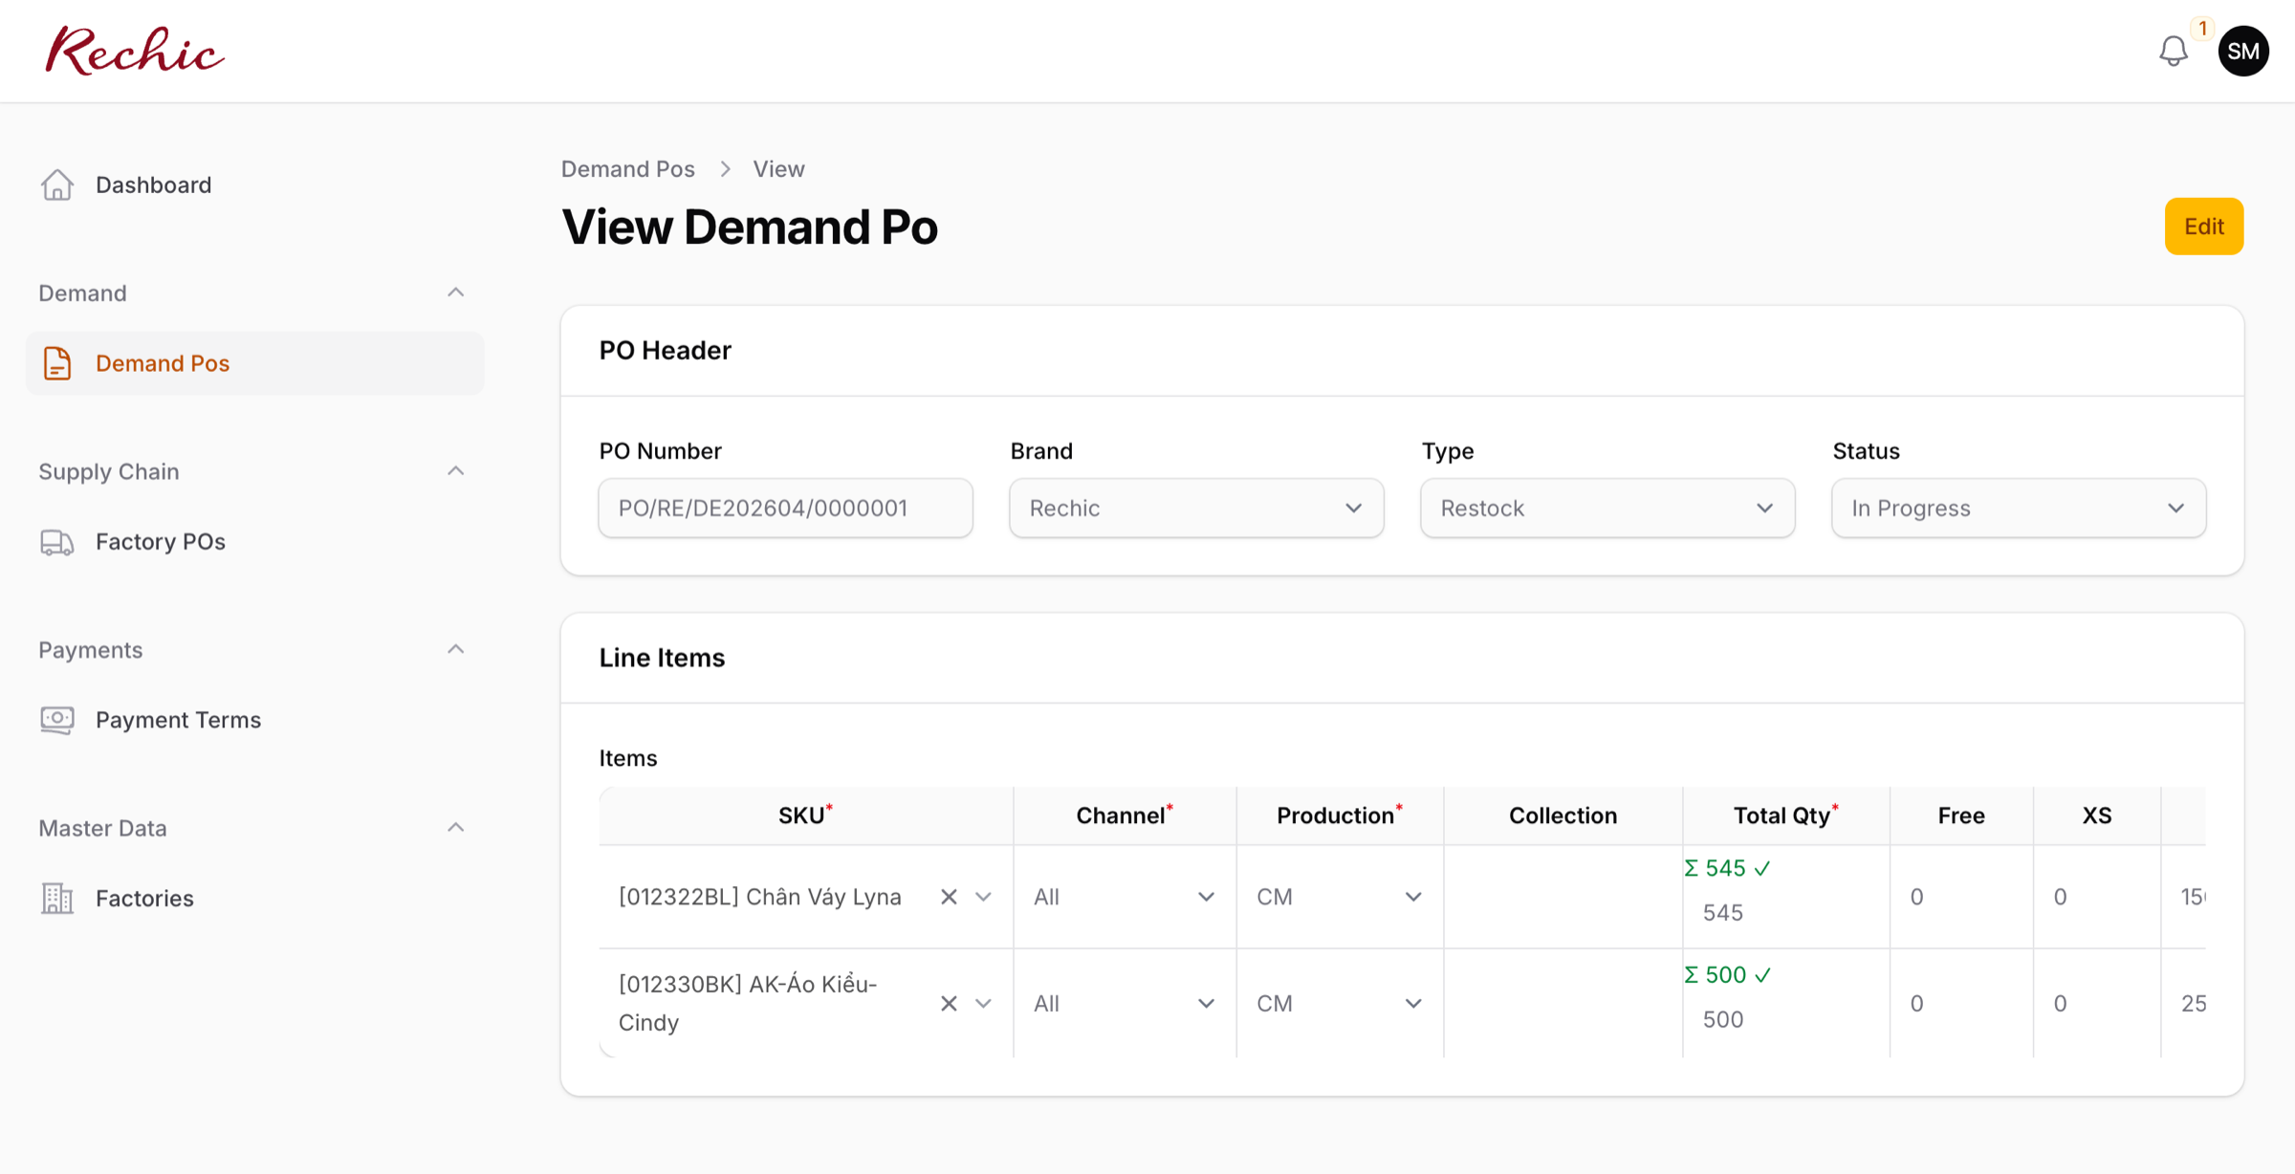The height and width of the screenshot is (1174, 2295).
Task: Click the Free column header
Action: [x=1961, y=815]
